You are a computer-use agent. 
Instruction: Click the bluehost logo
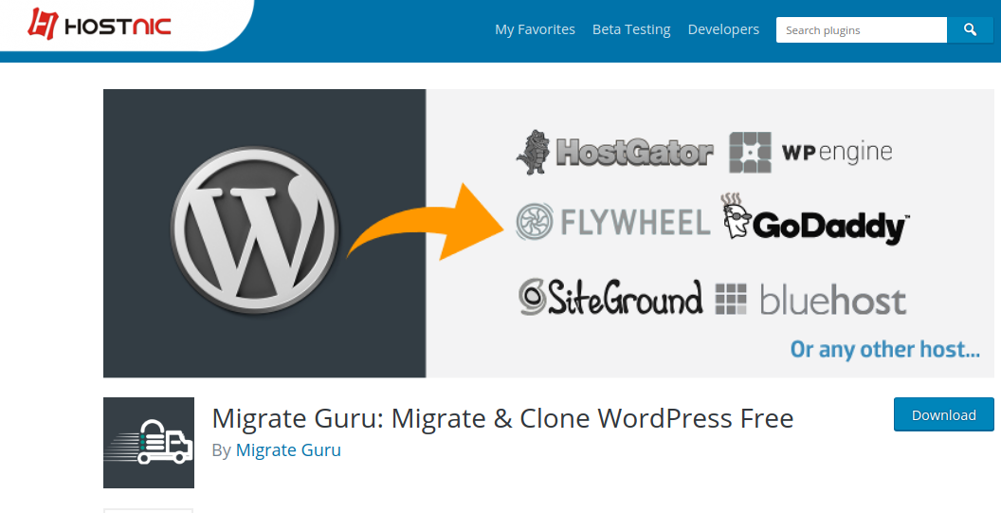pos(810,300)
